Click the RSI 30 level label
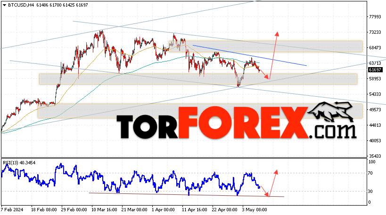The image size is (386, 215). pyautogui.click(x=370, y=192)
